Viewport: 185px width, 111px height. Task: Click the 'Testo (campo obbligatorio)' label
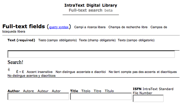(57, 40)
